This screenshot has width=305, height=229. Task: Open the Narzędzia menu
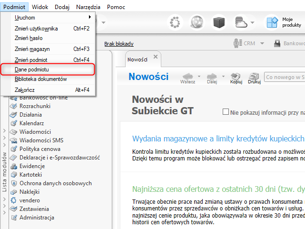88,7
